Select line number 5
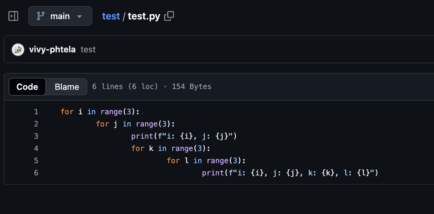The height and width of the screenshot is (214, 434). coord(36,160)
